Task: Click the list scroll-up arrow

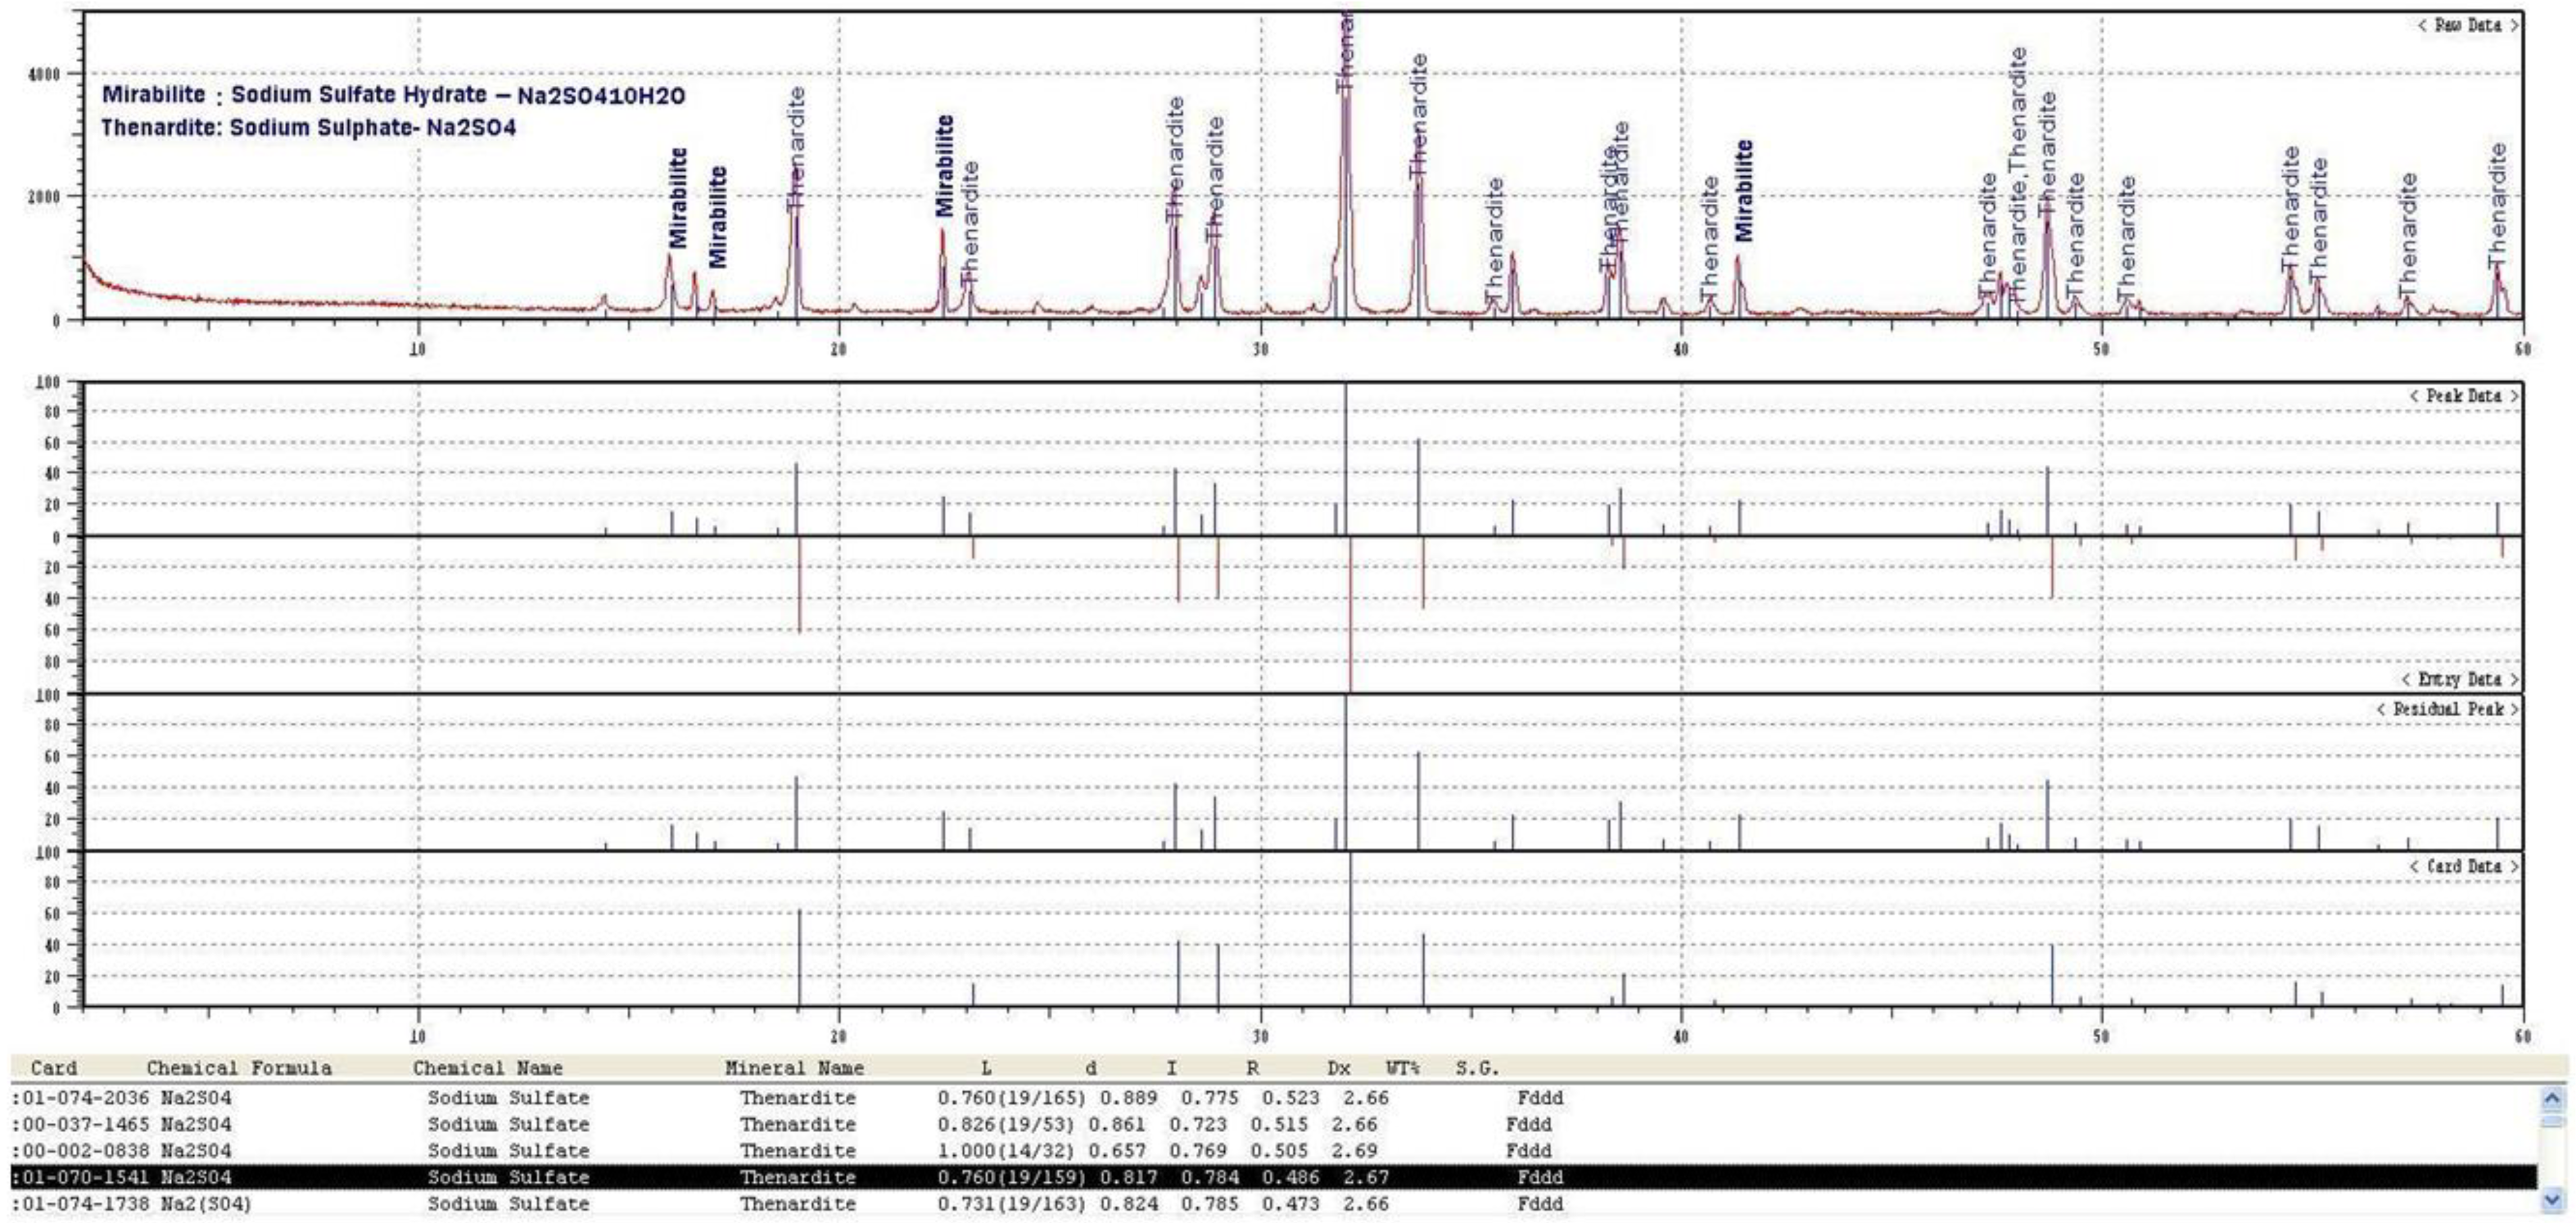Action: coord(2552,1099)
